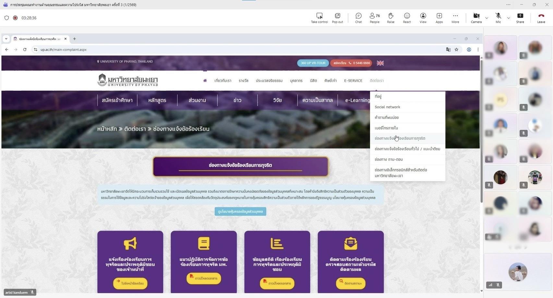Click the E-SERVICE navigation menu

pyautogui.click(x=353, y=81)
